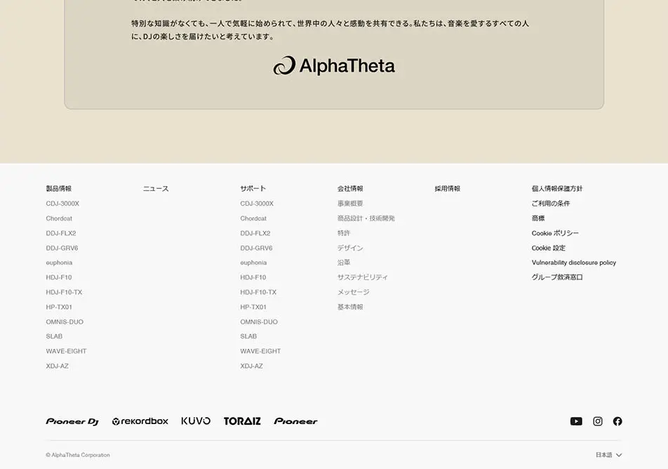This screenshot has height=469, width=668.
Task: Click the Pioneer brand logo
Action: click(295, 421)
